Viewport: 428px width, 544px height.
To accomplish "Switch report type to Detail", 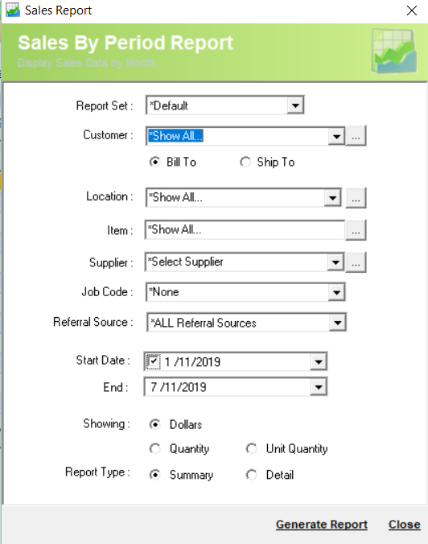I will (251, 475).
